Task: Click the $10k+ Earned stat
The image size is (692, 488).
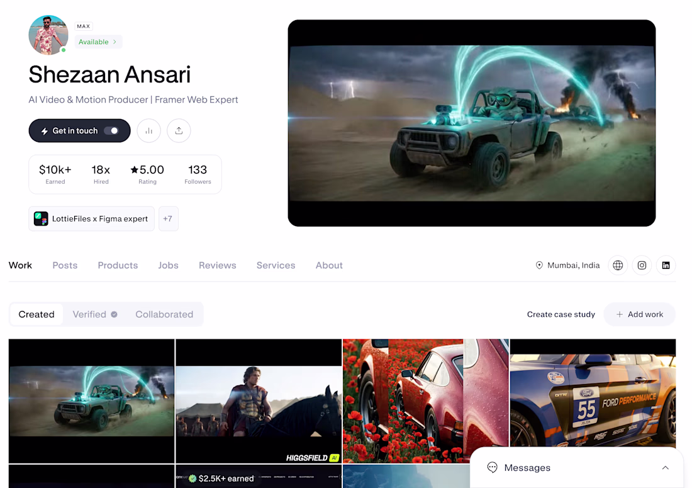Action: (x=55, y=174)
